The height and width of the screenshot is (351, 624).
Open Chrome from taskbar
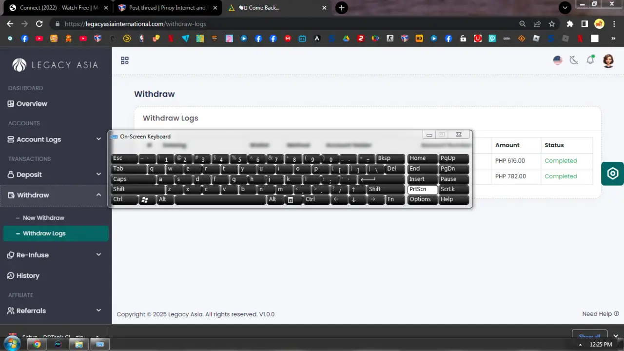click(x=37, y=344)
